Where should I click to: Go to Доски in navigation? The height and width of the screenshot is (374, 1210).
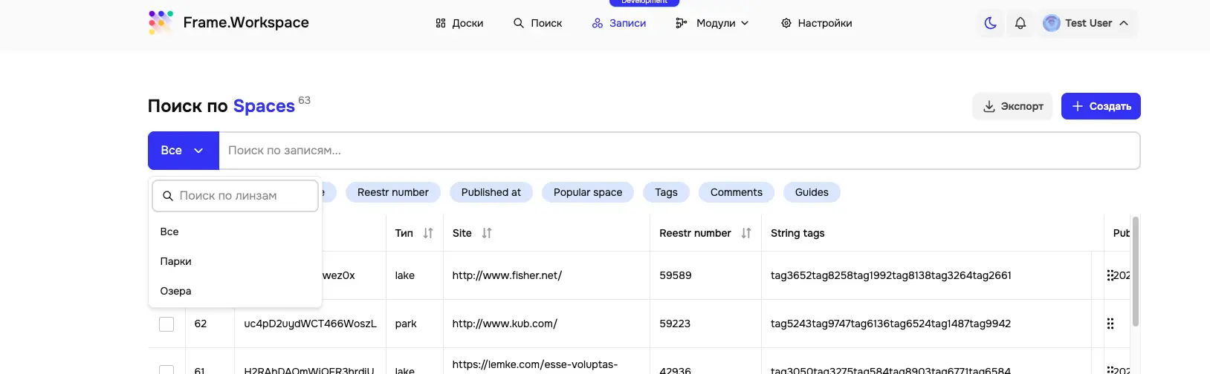[459, 23]
